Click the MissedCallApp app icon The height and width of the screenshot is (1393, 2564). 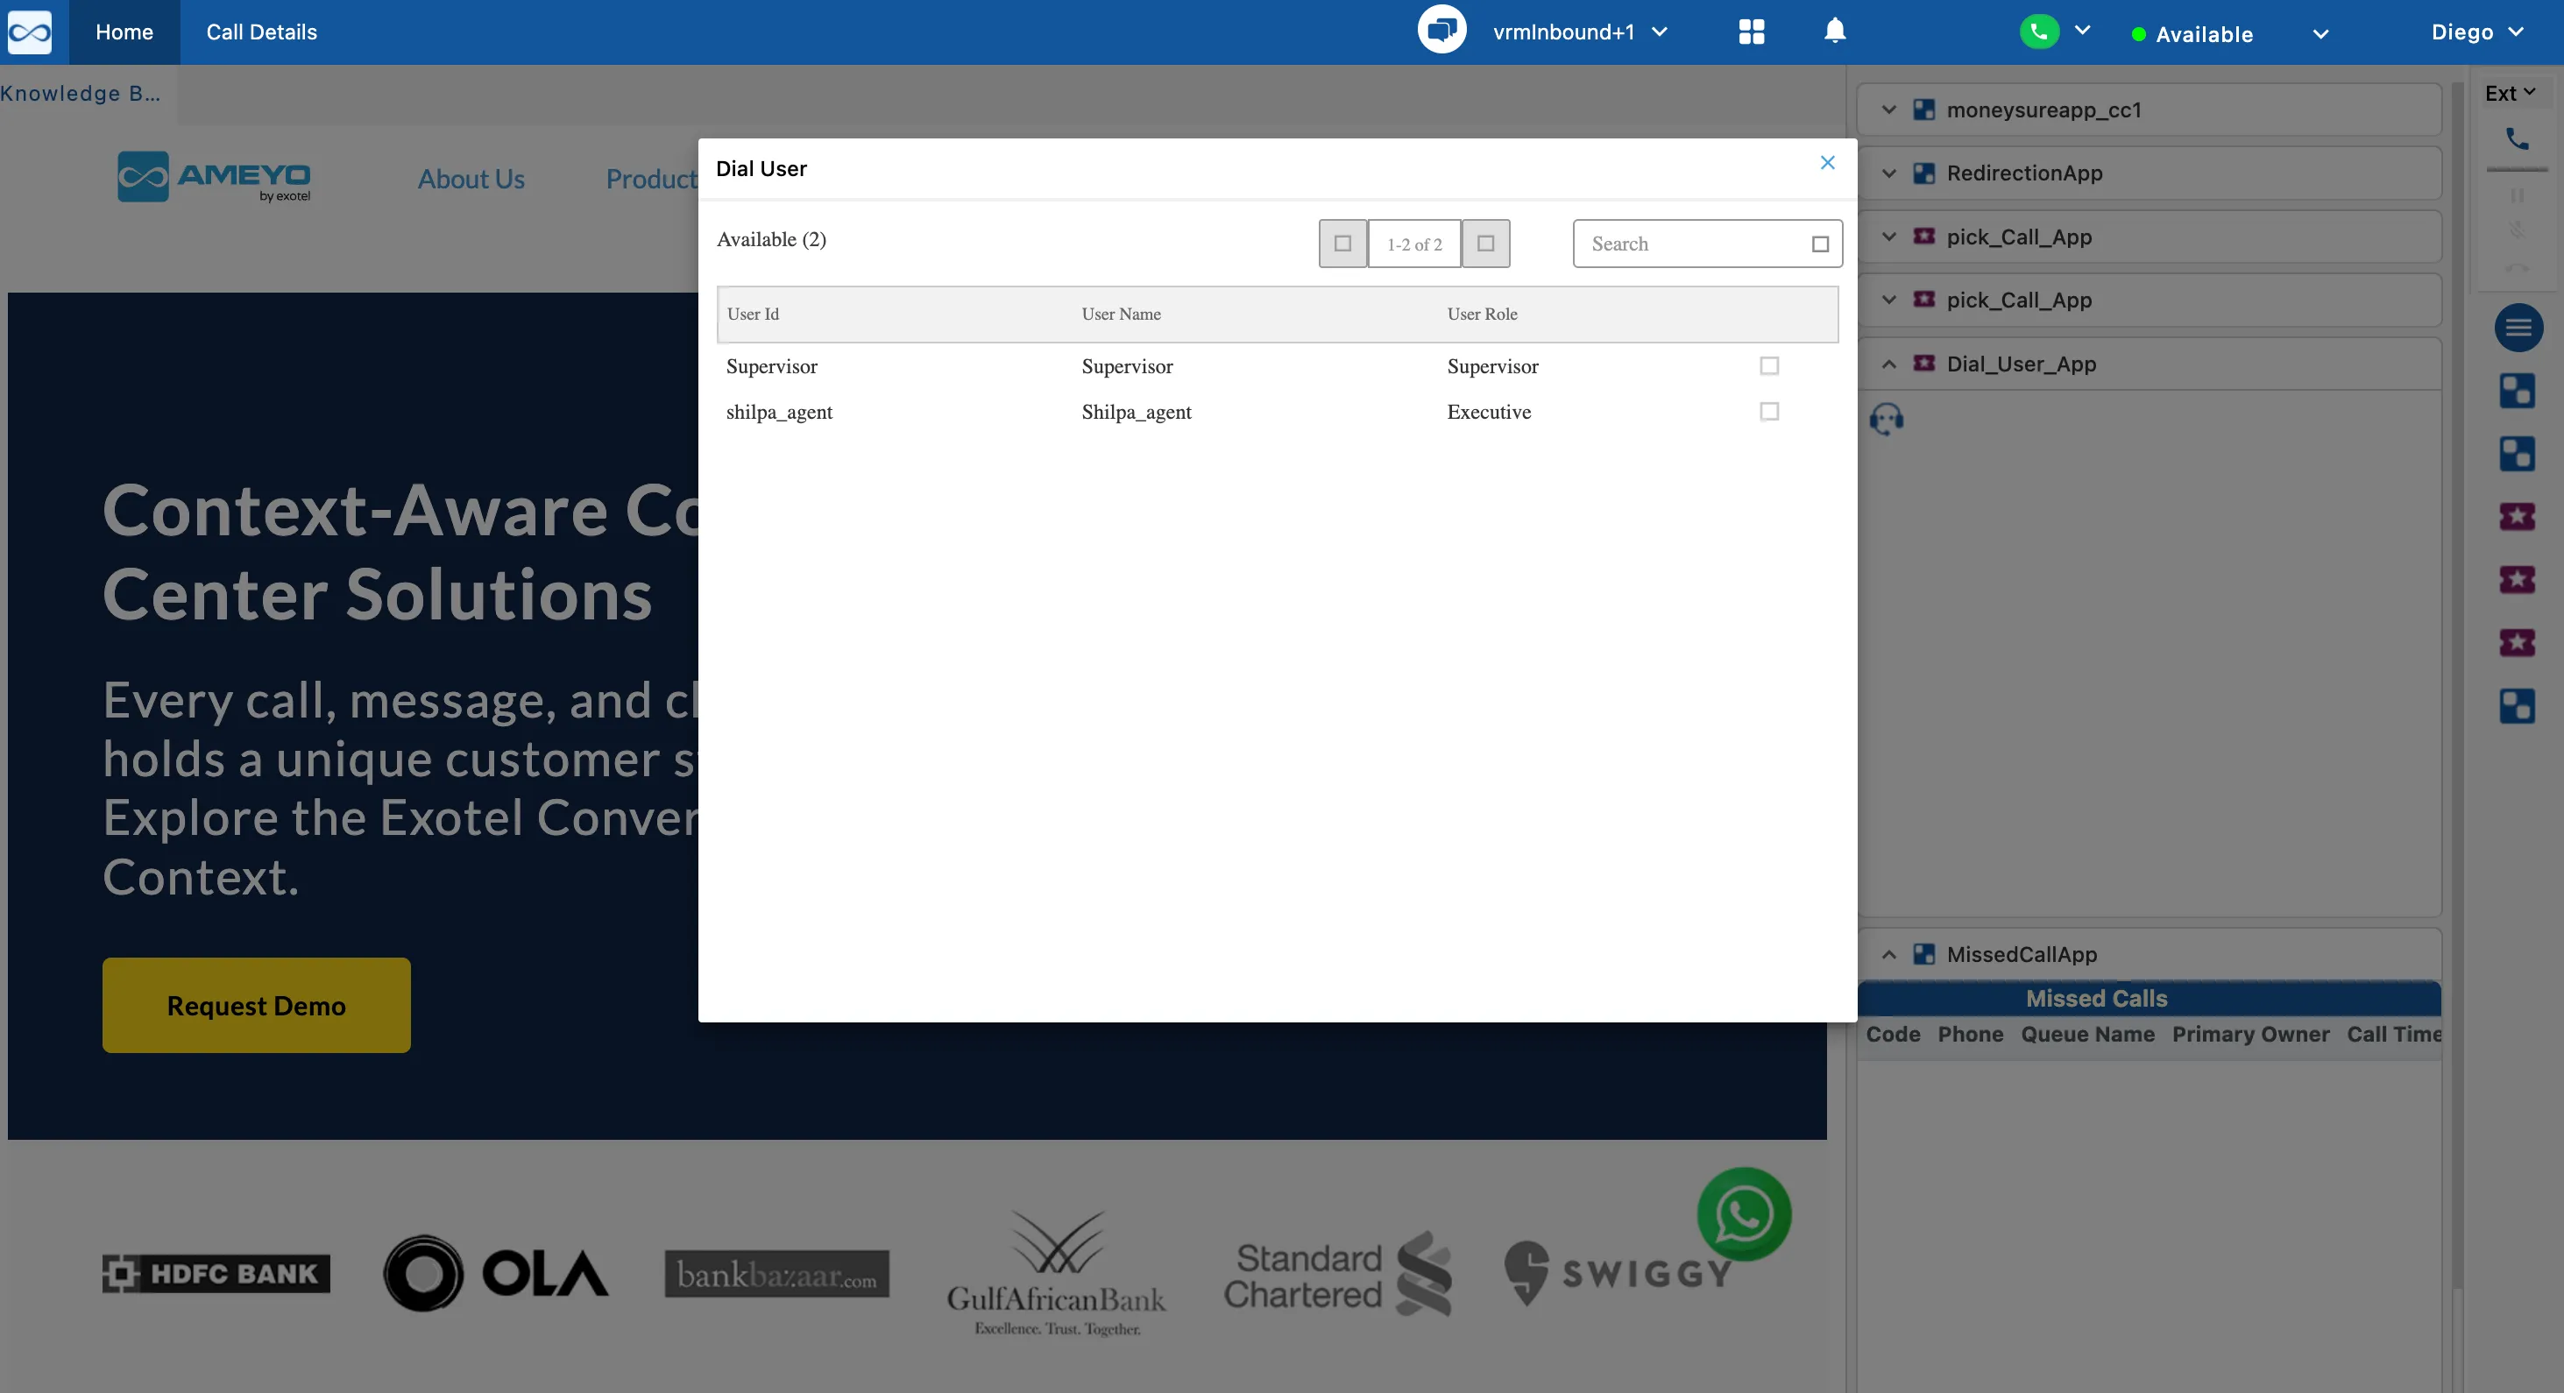coord(1923,953)
